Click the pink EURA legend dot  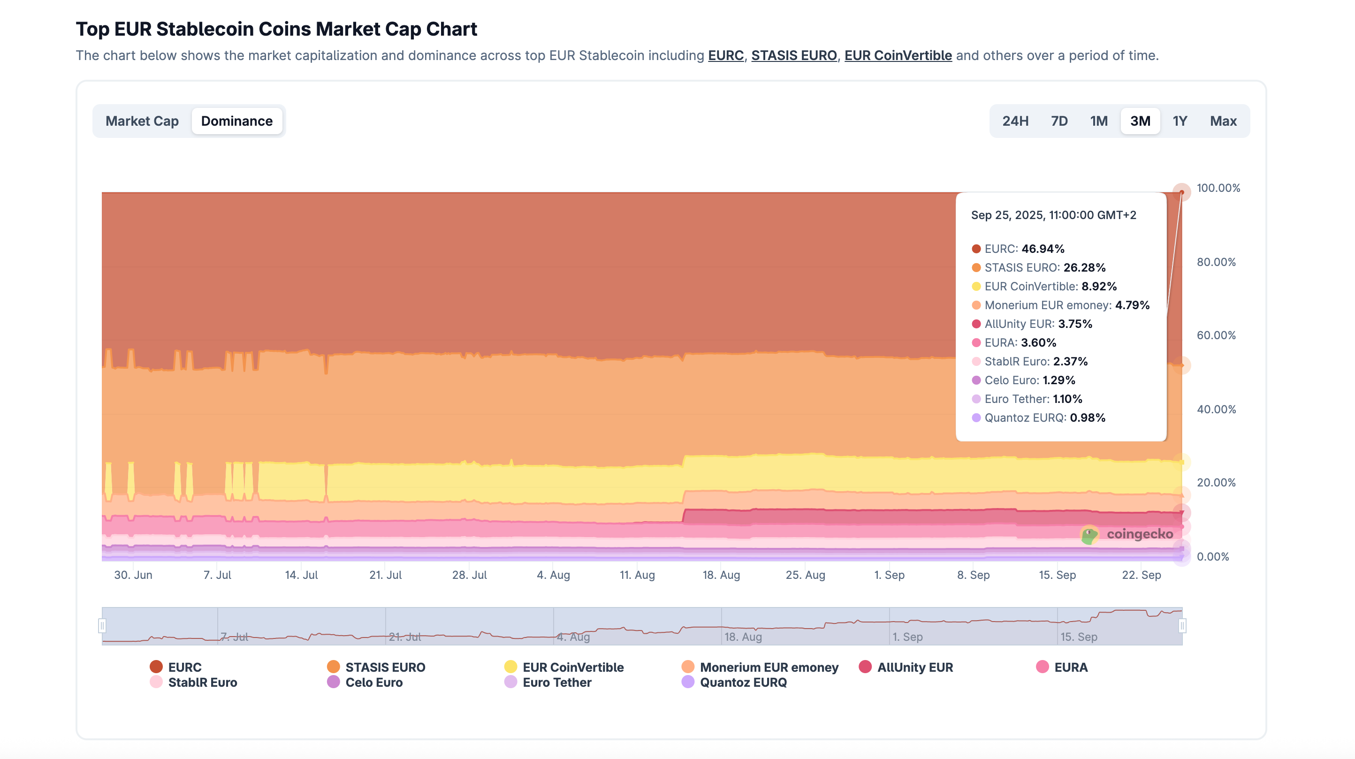[1042, 667]
